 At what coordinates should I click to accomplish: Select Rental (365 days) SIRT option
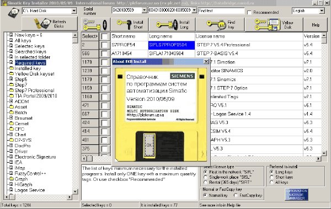[x=205, y=182]
